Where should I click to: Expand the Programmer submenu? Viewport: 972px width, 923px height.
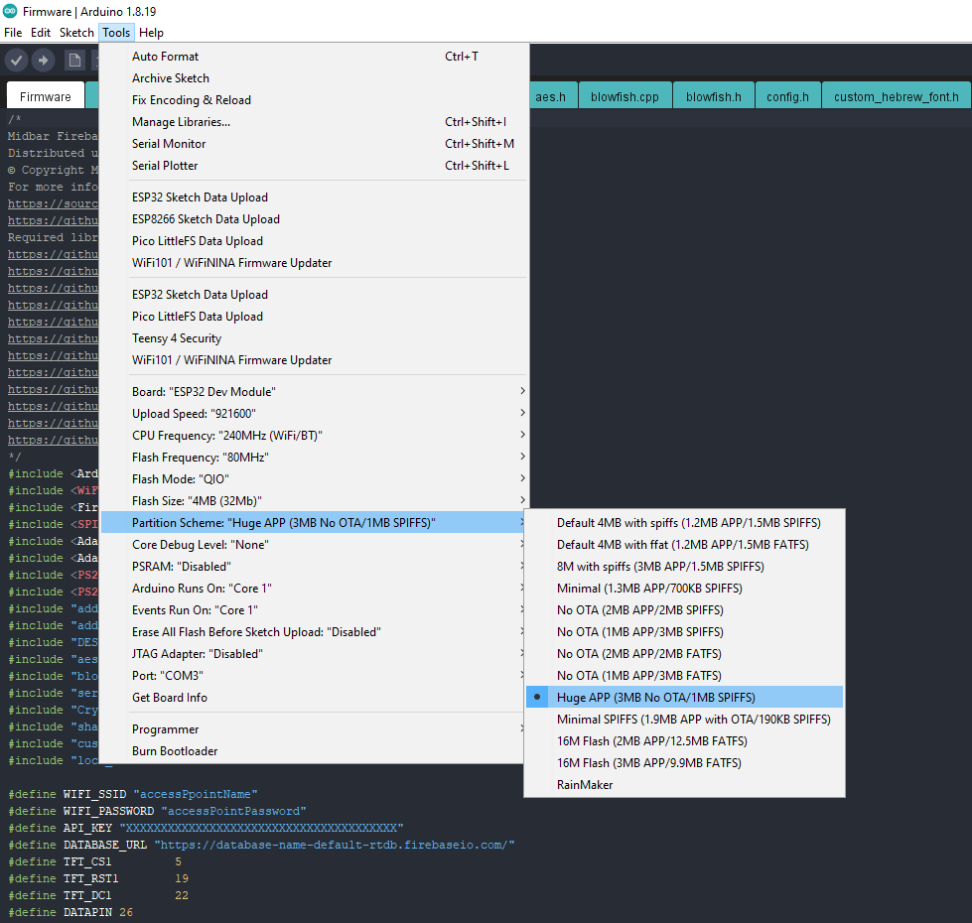[315, 729]
